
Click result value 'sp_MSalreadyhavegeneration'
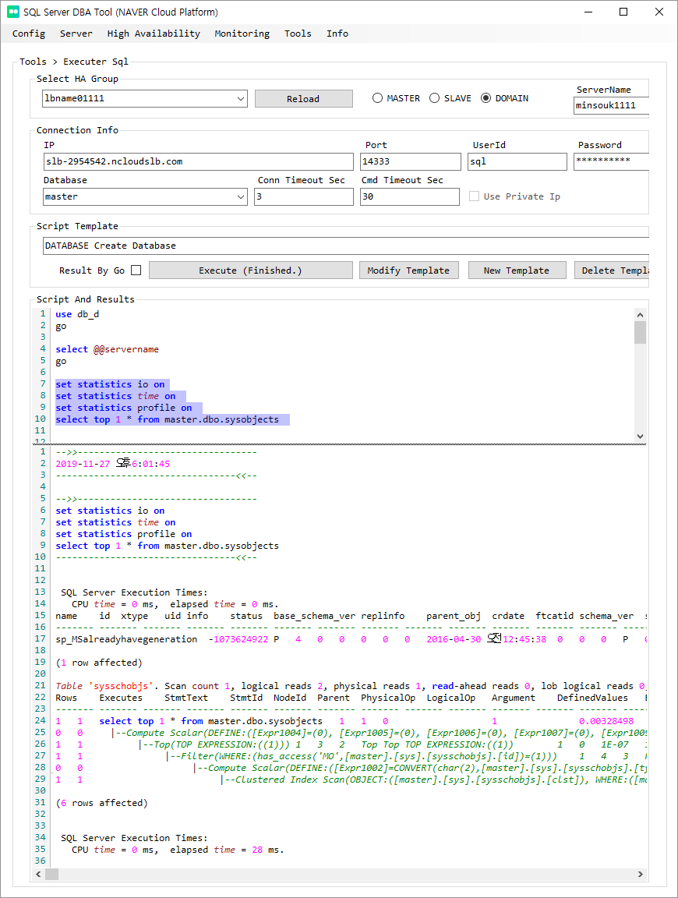pos(126,639)
